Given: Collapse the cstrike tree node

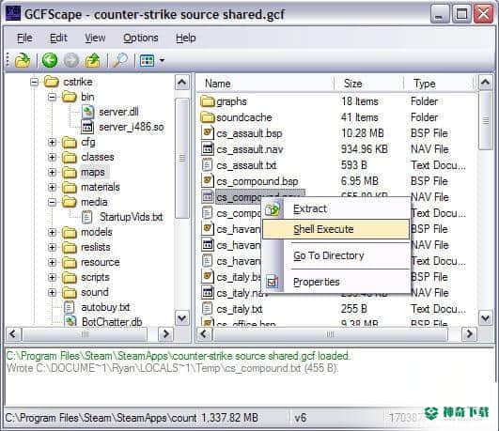Looking at the screenshot, I should pos(34,83).
